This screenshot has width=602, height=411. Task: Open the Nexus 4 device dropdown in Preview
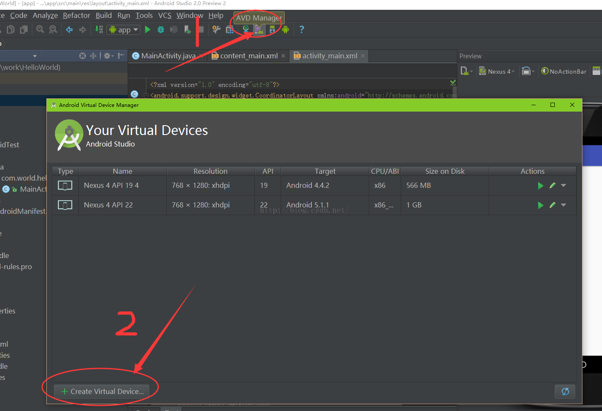(x=497, y=72)
